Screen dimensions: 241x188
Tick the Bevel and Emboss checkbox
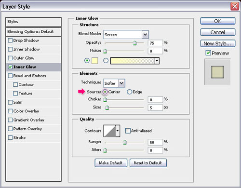[10, 76]
